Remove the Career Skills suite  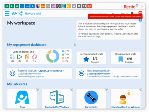pyautogui.click(x=106, y=89)
